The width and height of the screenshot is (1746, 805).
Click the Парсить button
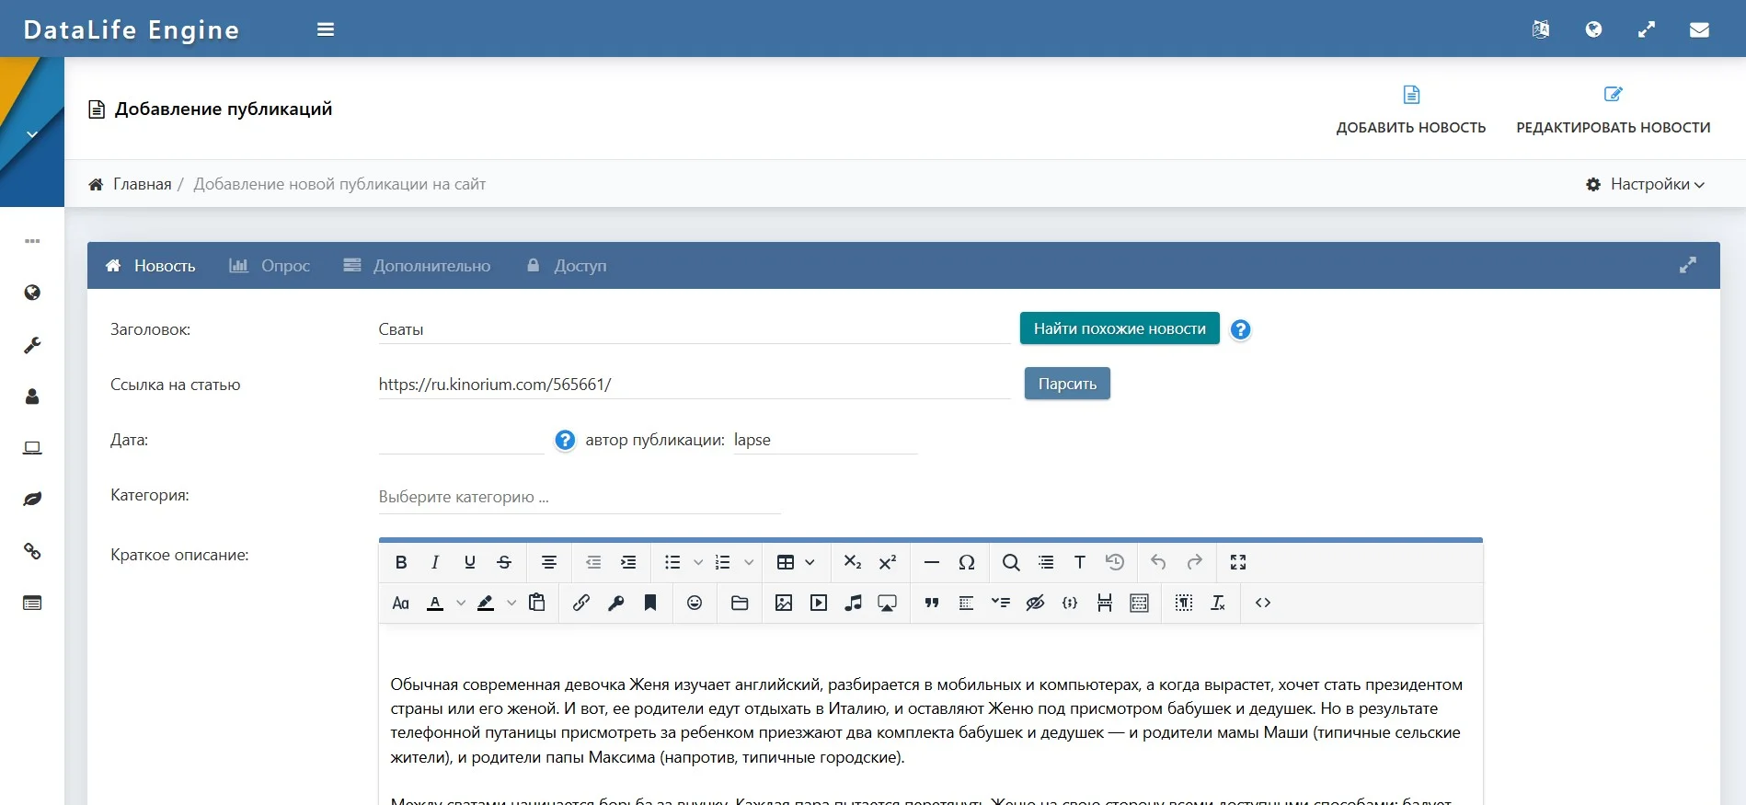click(1067, 384)
